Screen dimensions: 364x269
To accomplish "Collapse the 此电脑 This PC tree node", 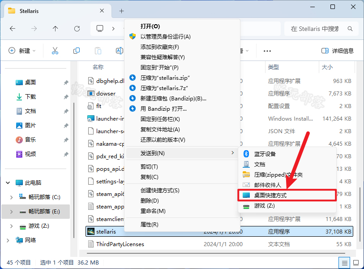I will [x=8, y=183].
